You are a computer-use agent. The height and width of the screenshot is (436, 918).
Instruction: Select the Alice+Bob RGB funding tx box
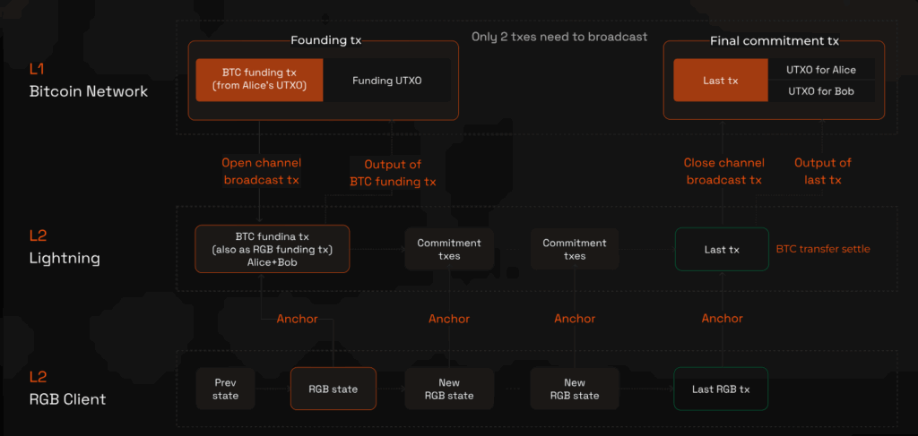pyautogui.click(x=272, y=248)
